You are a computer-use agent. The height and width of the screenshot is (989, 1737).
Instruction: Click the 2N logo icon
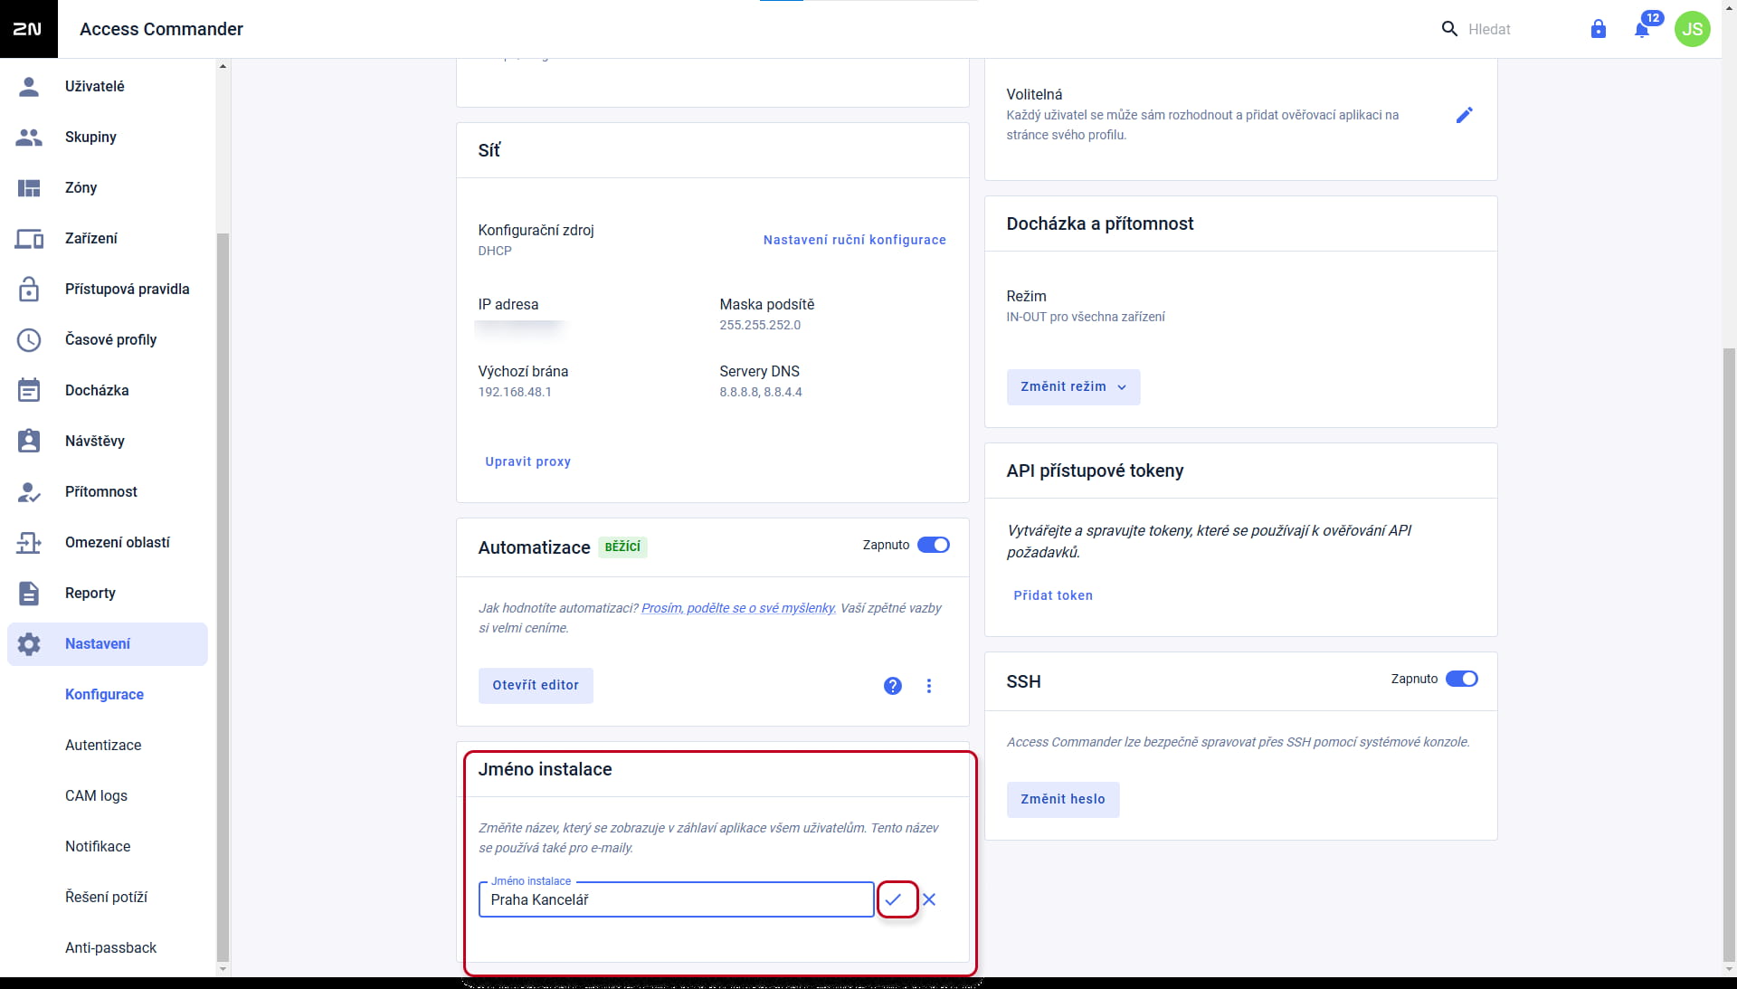coord(28,29)
